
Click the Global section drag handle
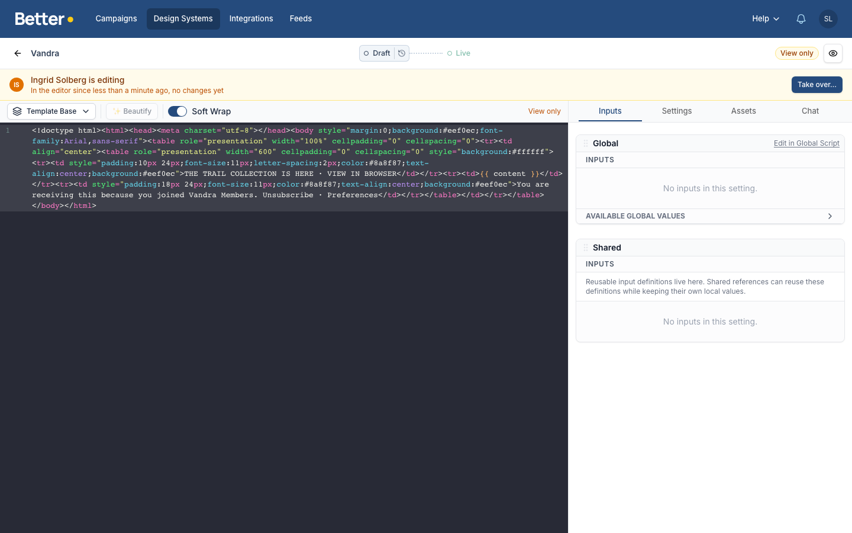(586, 143)
